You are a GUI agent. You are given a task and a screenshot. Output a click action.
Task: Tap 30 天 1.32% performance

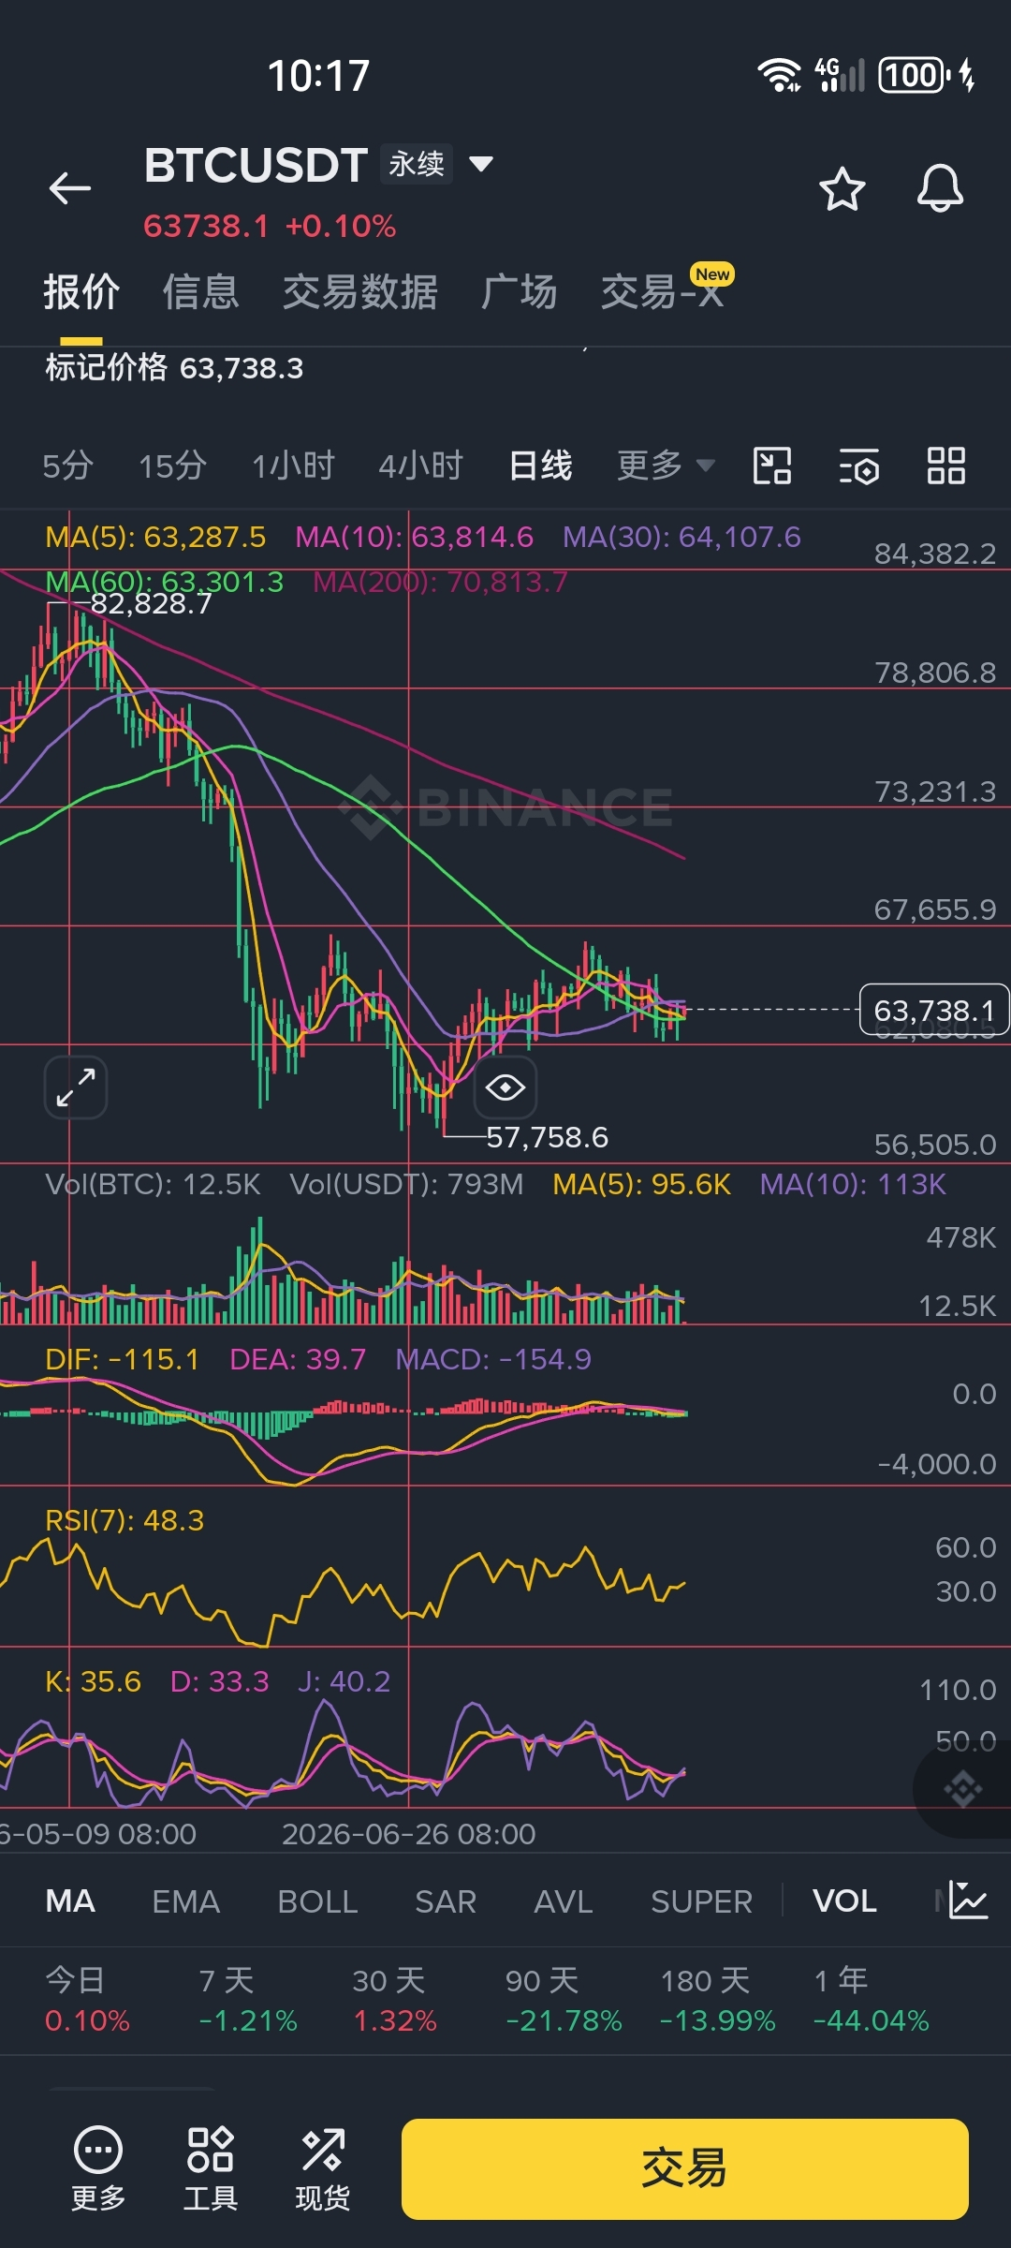394,2000
